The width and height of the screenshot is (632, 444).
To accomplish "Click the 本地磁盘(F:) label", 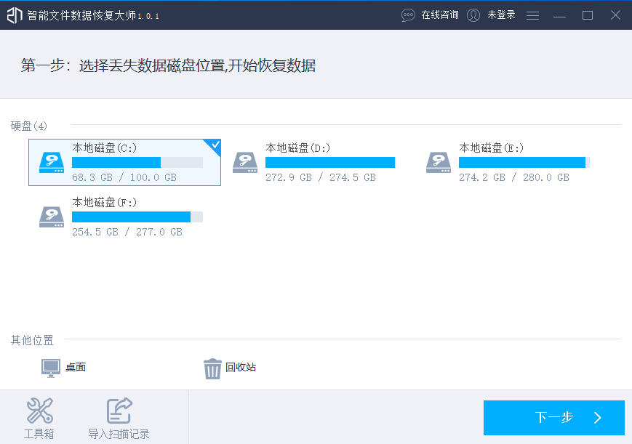I will pyautogui.click(x=105, y=202).
